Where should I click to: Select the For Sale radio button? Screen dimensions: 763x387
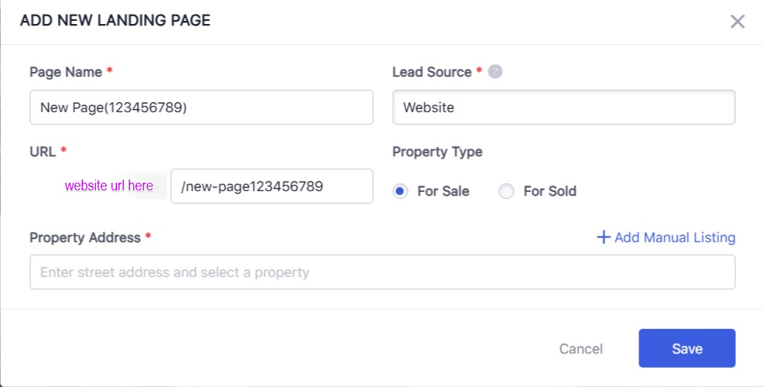(400, 191)
